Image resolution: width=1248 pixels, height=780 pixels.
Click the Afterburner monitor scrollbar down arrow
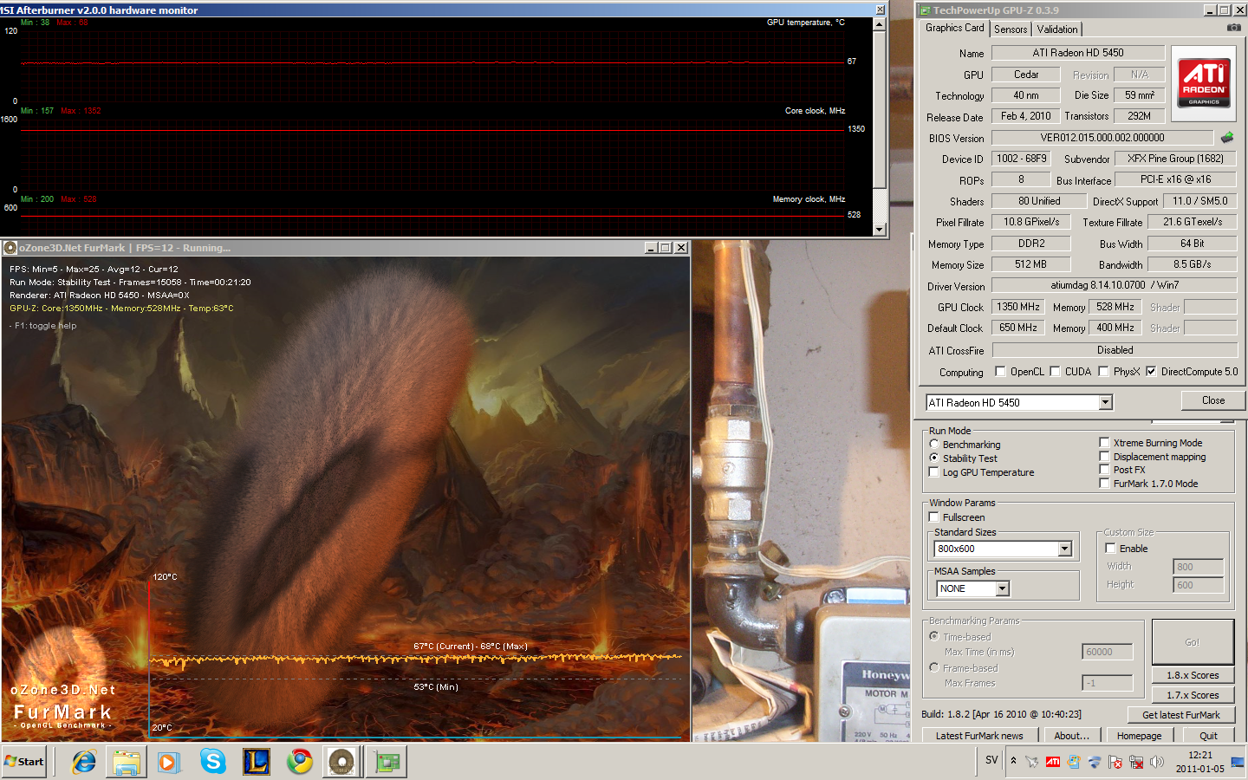pos(880,230)
